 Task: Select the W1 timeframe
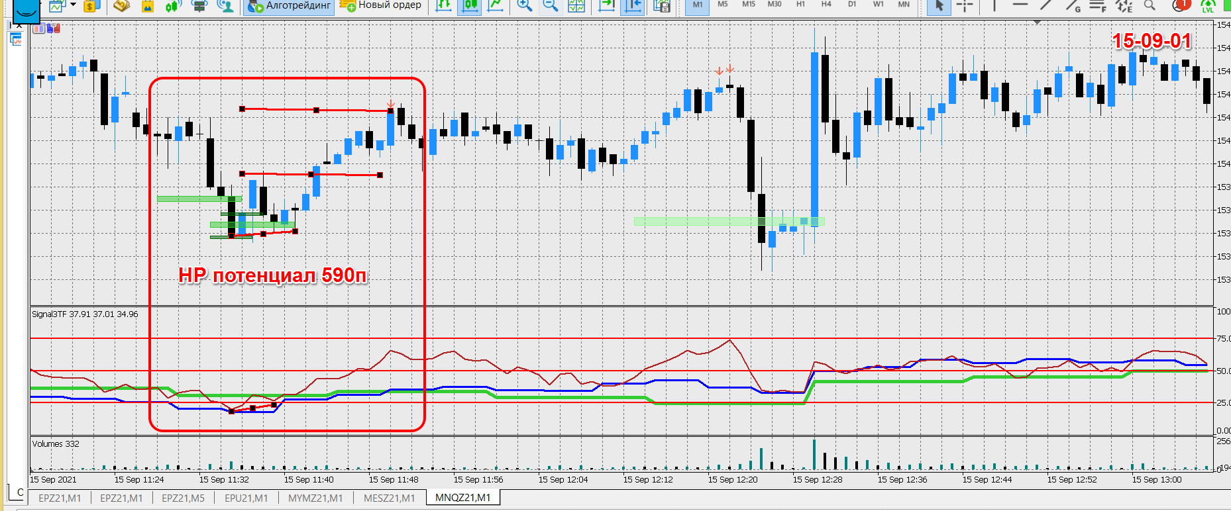pyautogui.click(x=878, y=4)
